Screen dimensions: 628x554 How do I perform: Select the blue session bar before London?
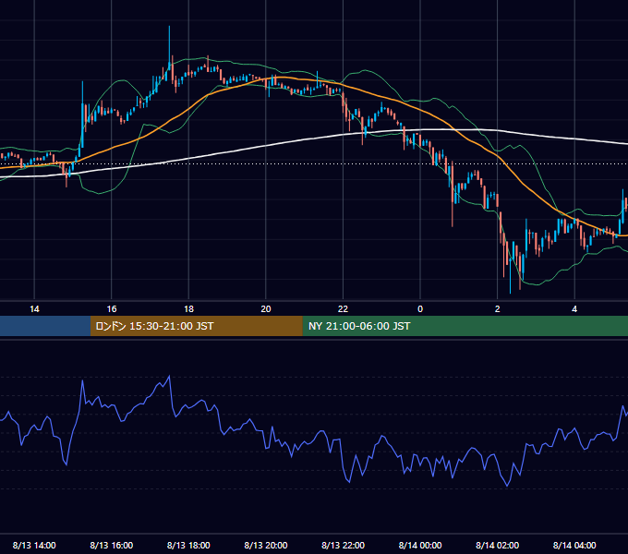(x=45, y=326)
